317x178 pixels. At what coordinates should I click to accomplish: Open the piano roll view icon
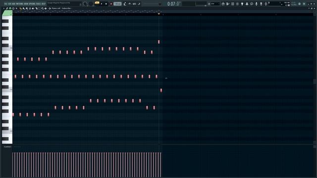pyautogui.click(x=228, y=3)
